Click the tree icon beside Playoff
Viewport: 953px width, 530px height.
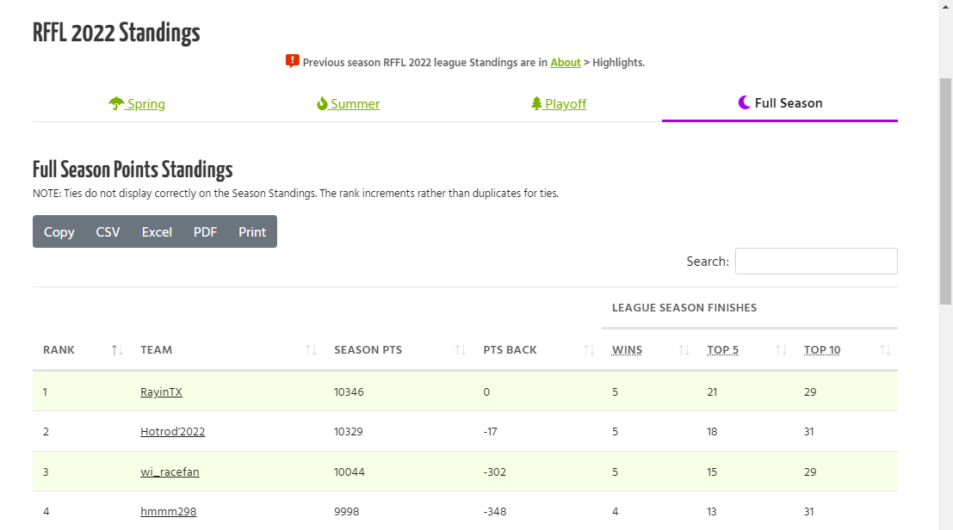(x=536, y=103)
